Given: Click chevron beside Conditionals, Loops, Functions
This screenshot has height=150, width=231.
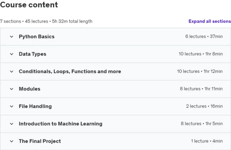Looking at the screenshot, I should tap(12, 71).
